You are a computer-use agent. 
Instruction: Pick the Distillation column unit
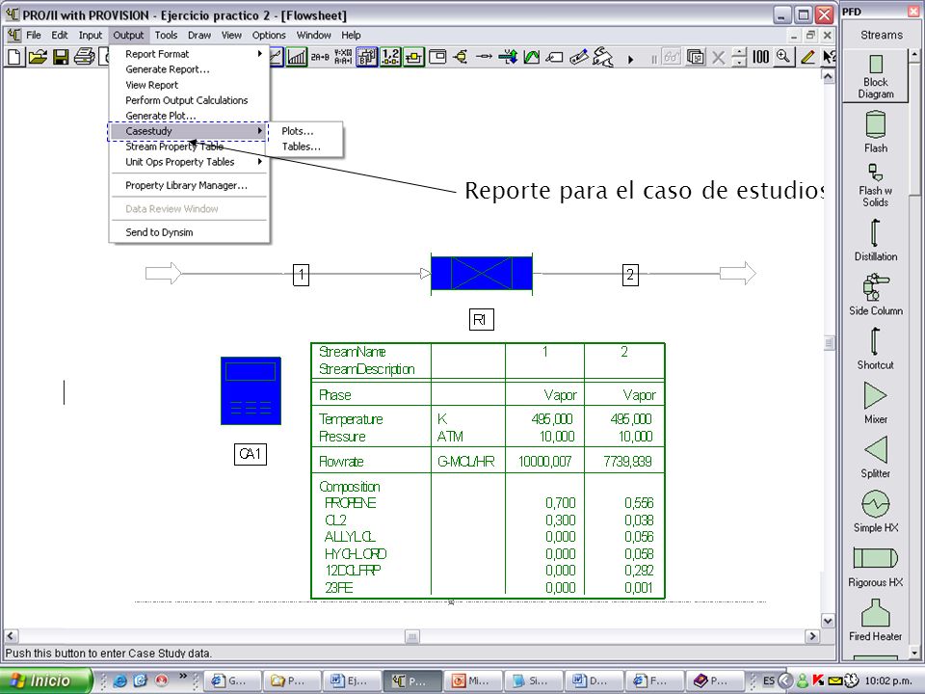[x=876, y=240]
